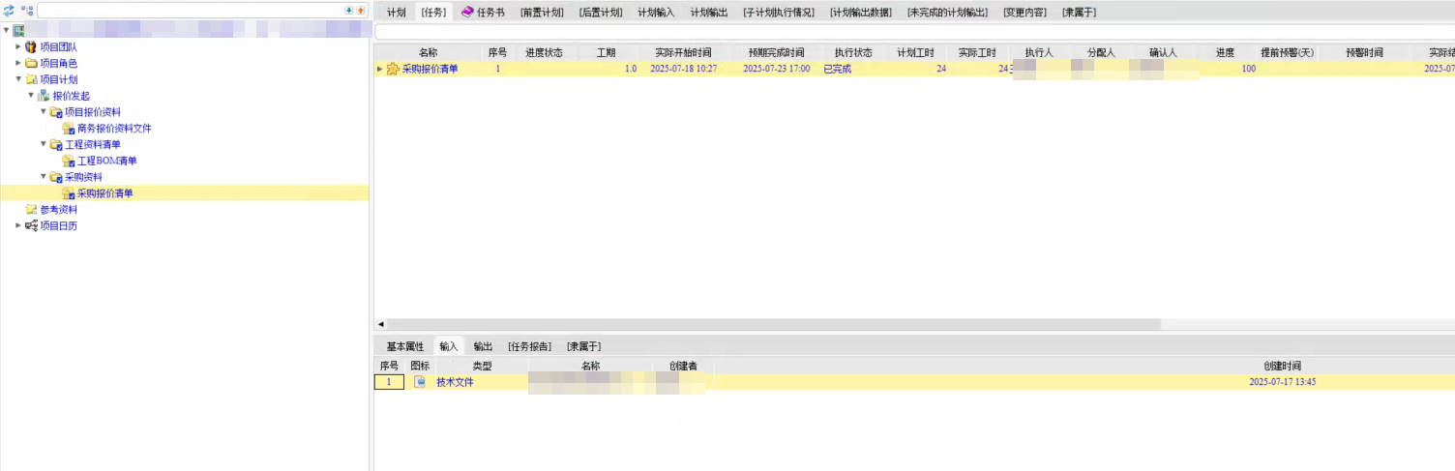Click the horizontal scrollbar left arrow

coord(380,324)
